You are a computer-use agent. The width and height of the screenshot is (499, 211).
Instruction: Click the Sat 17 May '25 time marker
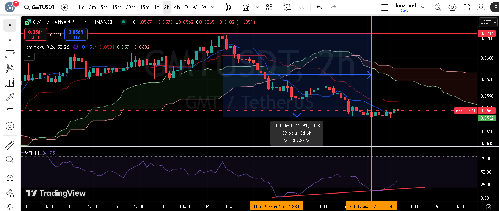(x=372, y=206)
